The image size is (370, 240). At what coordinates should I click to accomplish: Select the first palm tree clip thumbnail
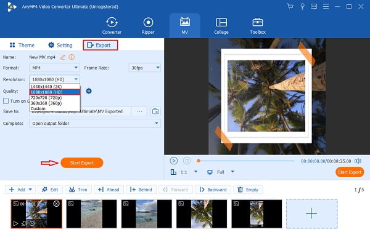36,214
